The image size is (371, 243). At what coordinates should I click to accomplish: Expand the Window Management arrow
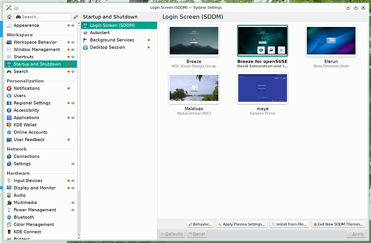coord(73,50)
